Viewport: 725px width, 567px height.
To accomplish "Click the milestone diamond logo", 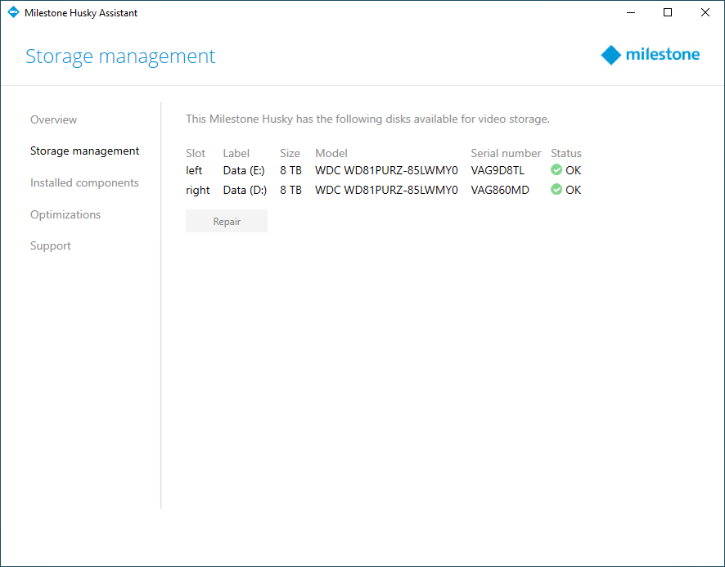I will 610,55.
